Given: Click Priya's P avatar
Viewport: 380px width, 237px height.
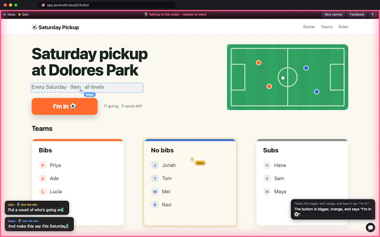Looking at the screenshot, I should 42,165.
